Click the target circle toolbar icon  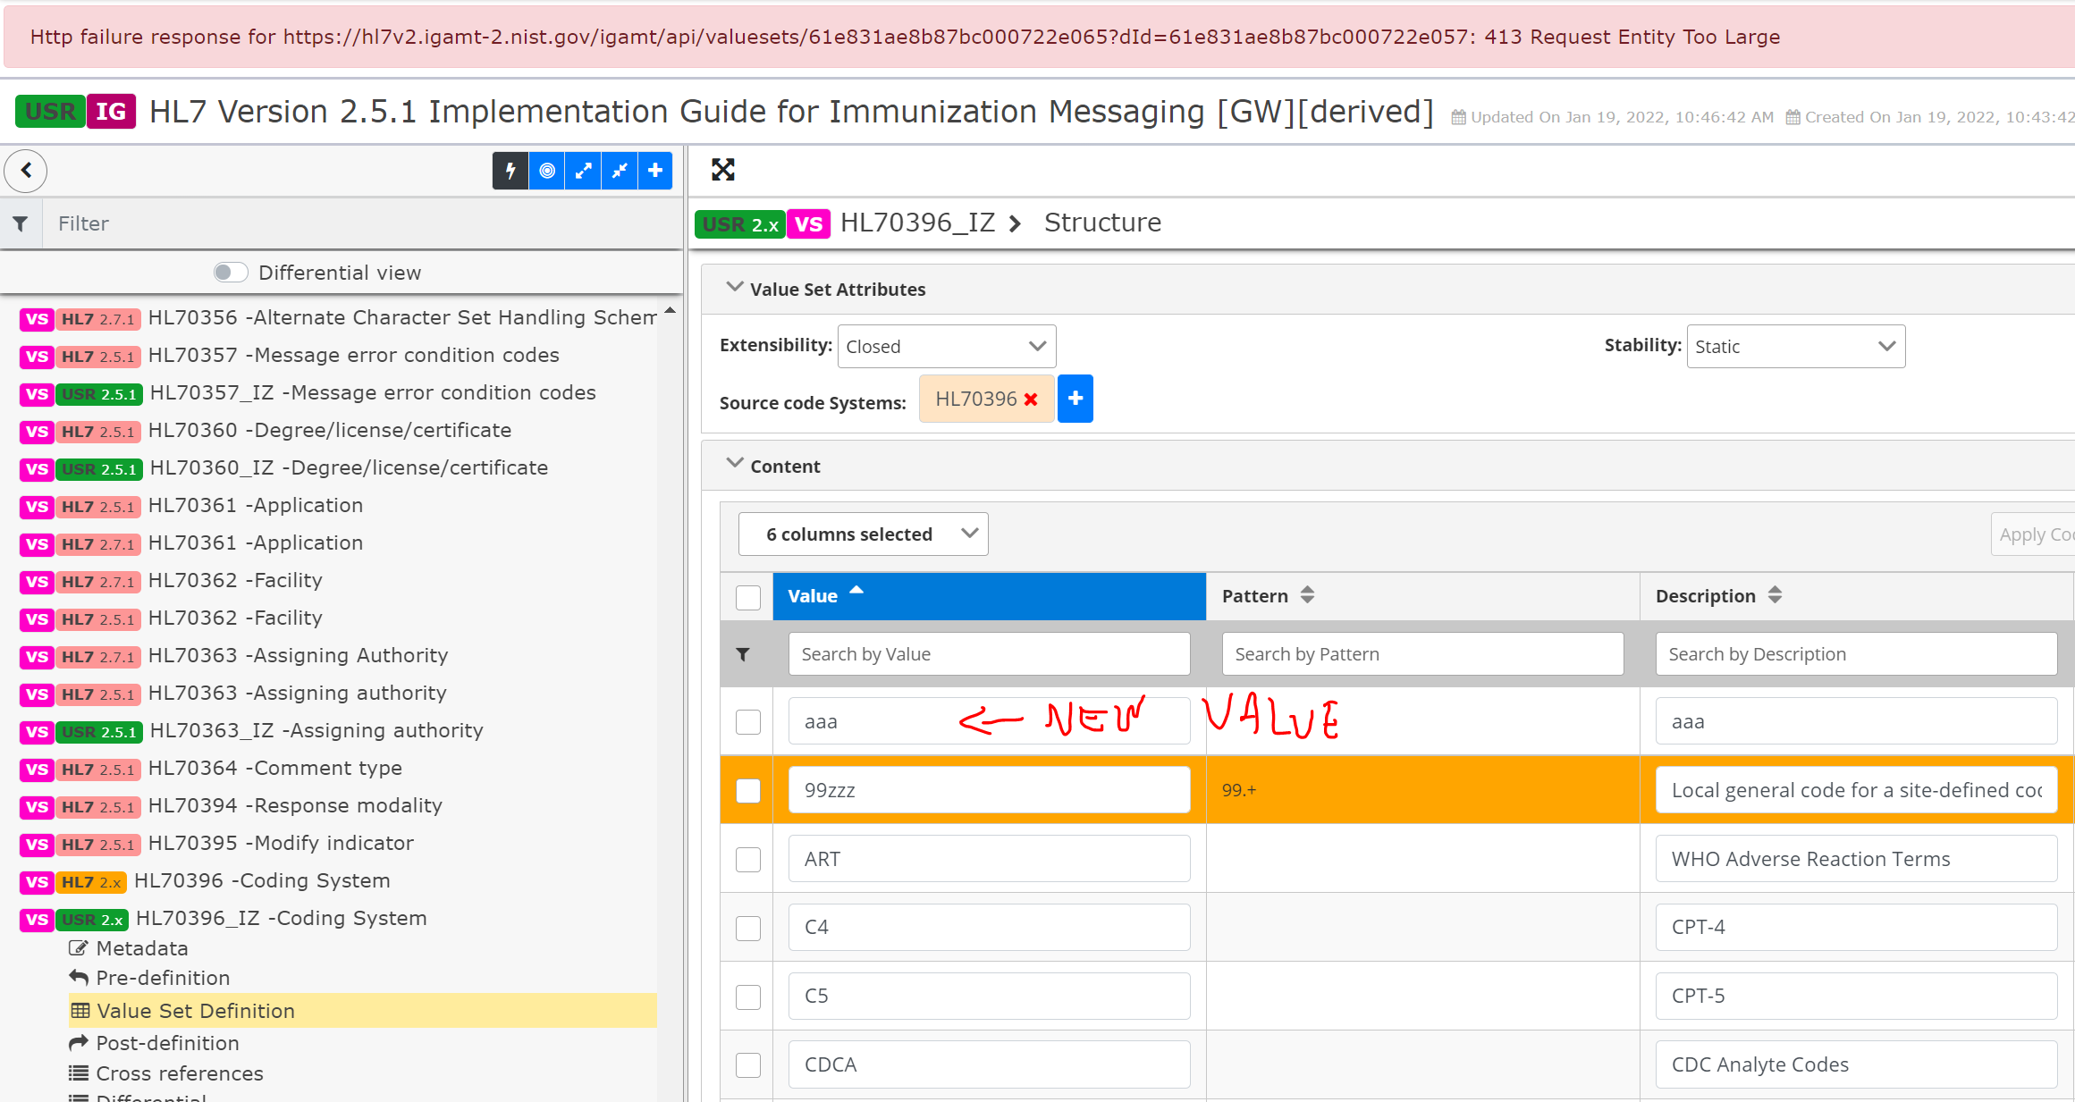coord(547,171)
